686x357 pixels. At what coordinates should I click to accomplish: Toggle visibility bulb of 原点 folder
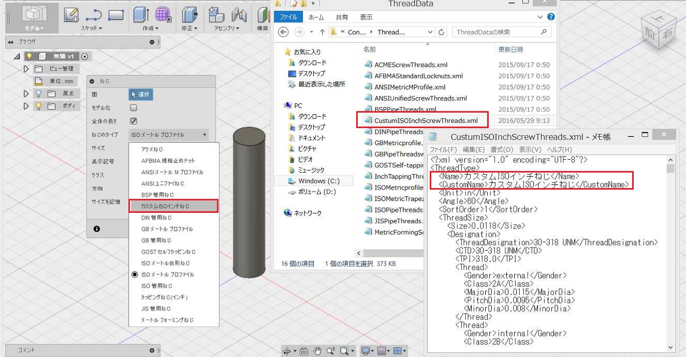point(38,94)
